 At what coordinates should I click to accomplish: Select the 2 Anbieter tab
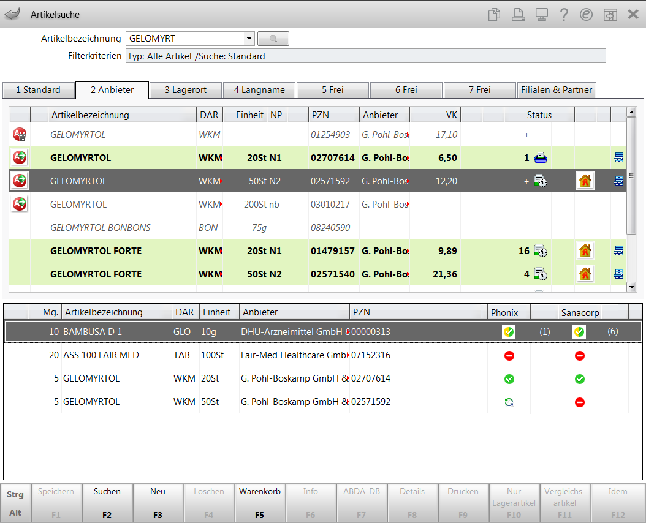[112, 90]
